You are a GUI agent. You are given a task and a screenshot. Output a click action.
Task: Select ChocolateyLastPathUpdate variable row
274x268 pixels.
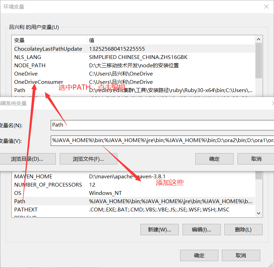pyautogui.click(x=134, y=49)
